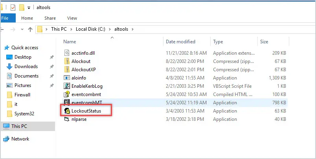The height and width of the screenshot is (159, 316).
Task: Go to Local Disk (C:) in address bar
Action: coord(90,29)
